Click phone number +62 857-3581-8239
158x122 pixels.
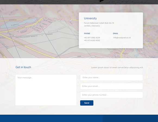(92, 38)
